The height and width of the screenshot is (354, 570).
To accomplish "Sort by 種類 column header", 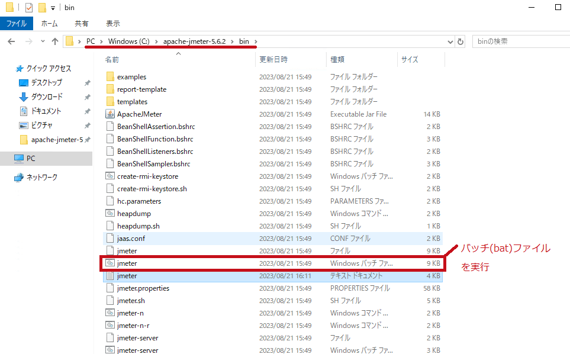I will click(337, 60).
